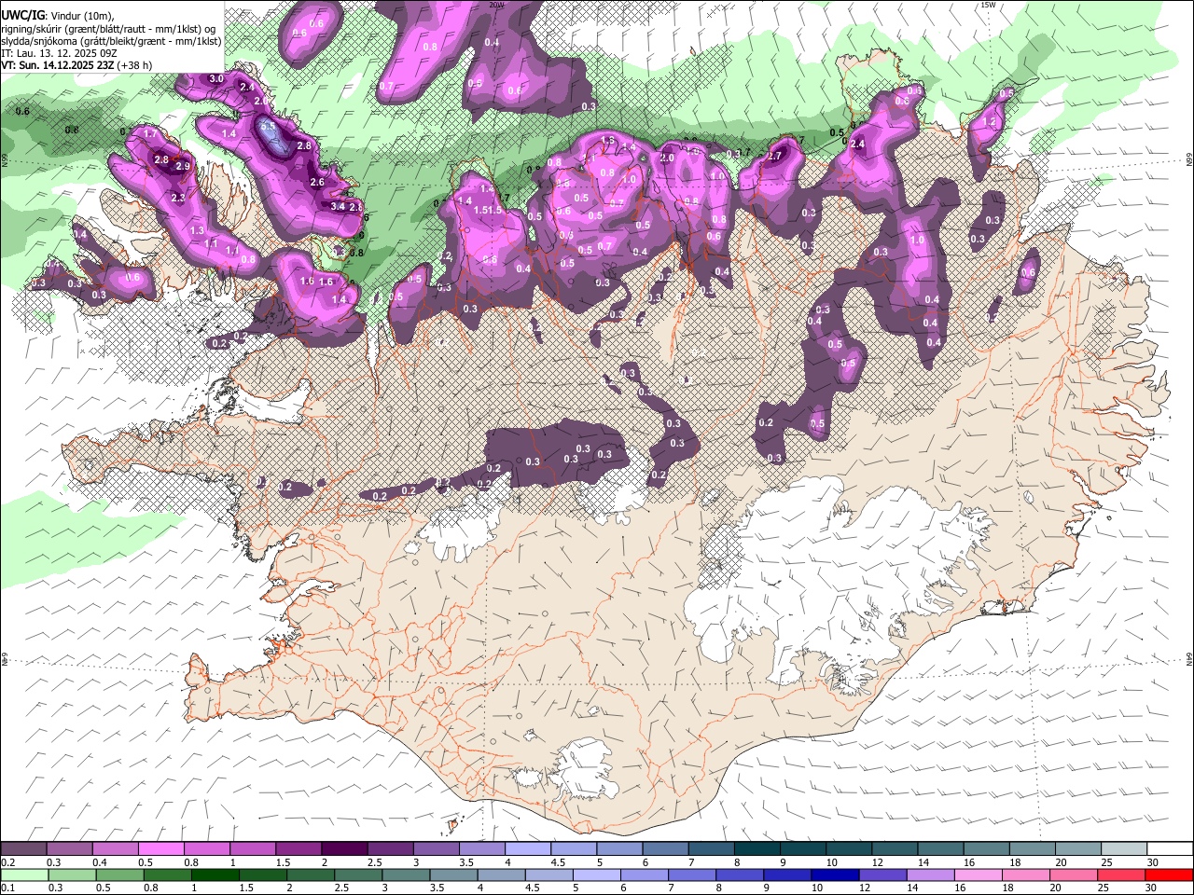Select the '0.1' label on the rain scale
Image resolution: width=1194 pixels, height=895 pixels.
[7, 888]
